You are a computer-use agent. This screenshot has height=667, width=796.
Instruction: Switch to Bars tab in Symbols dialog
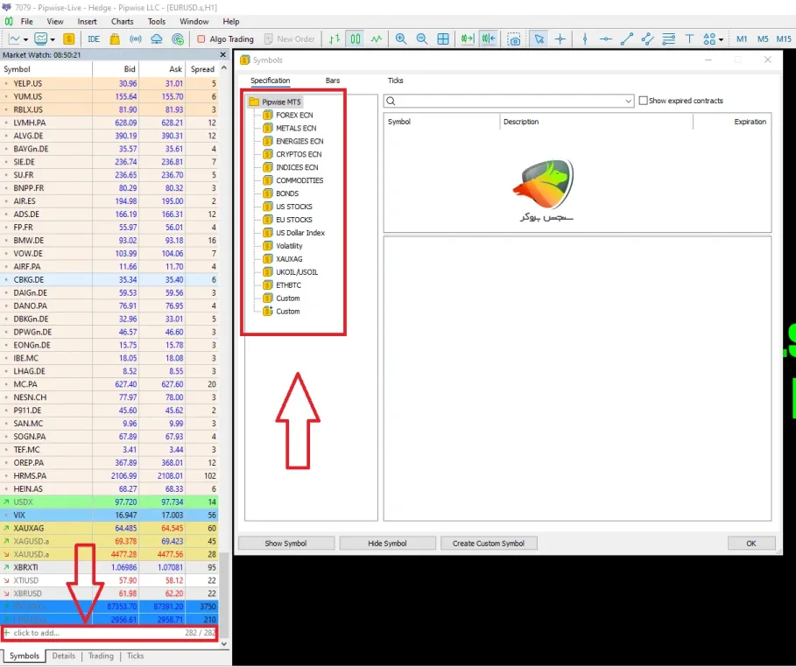pos(333,81)
